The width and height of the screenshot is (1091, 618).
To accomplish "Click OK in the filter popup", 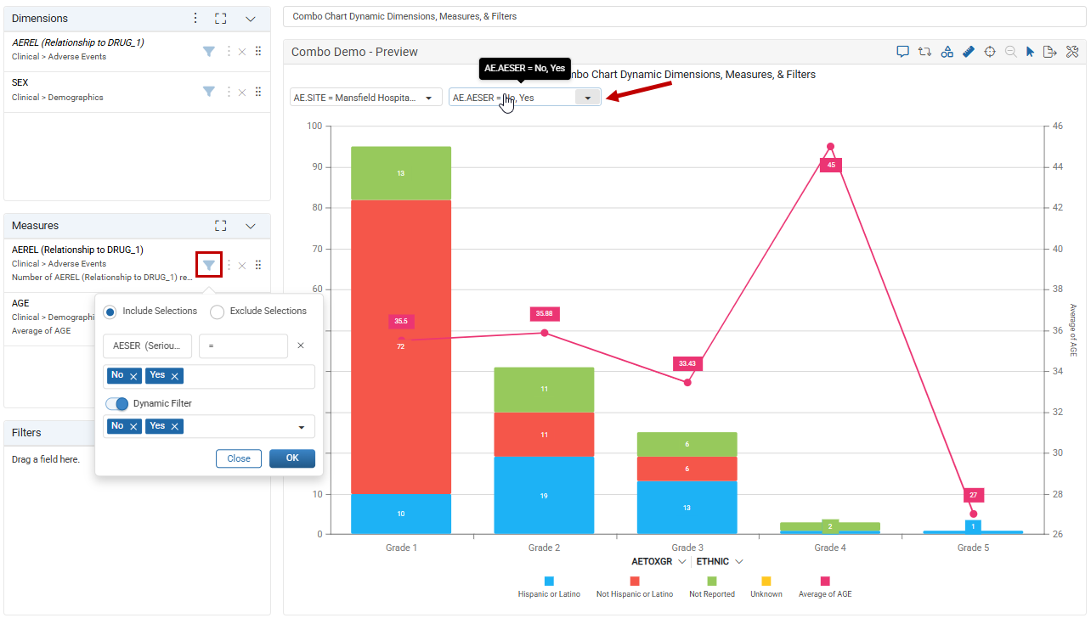I will click(x=292, y=458).
